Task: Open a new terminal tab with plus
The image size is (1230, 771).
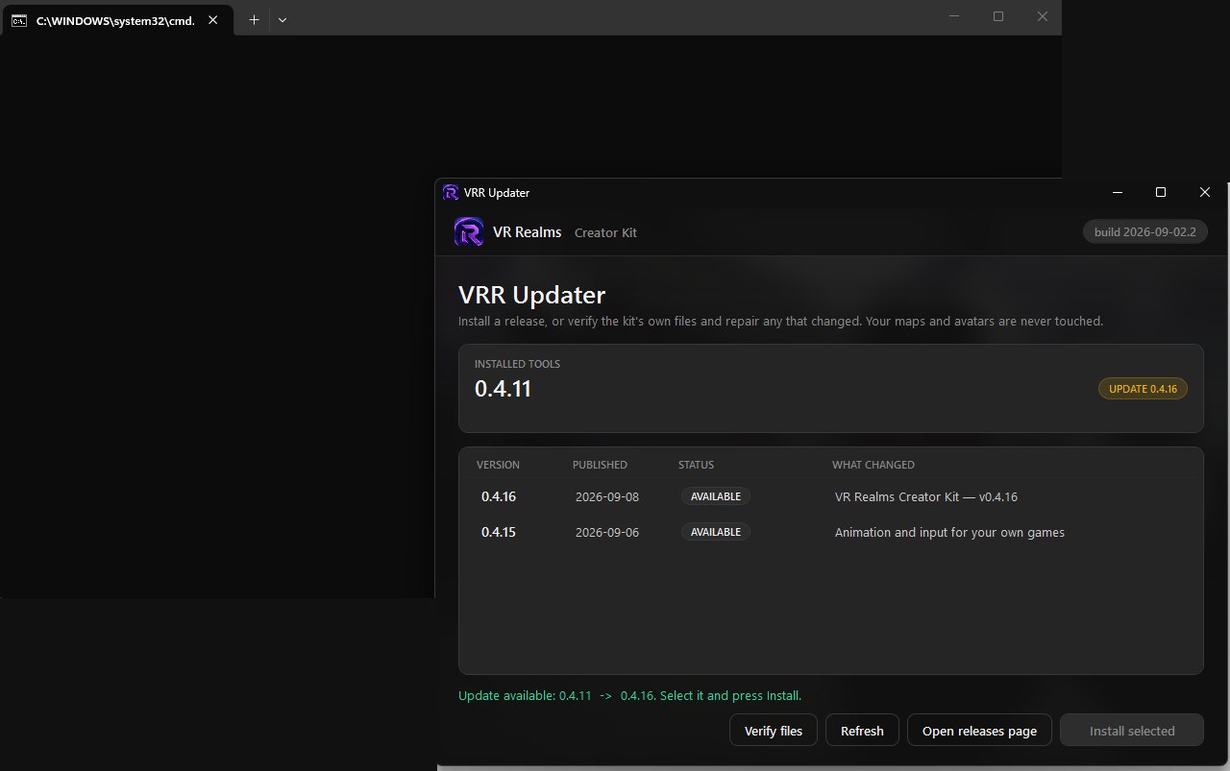Action: (x=254, y=19)
